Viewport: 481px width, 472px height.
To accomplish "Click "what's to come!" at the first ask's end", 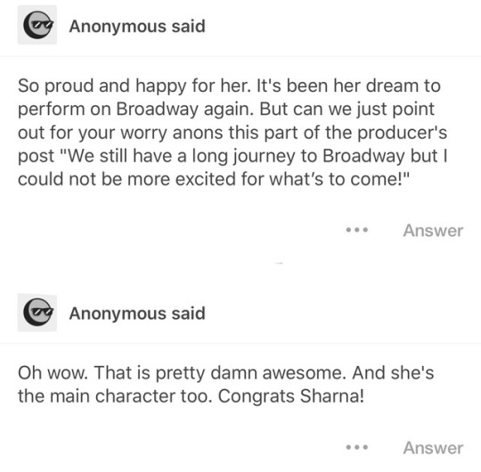I will tap(339, 179).
